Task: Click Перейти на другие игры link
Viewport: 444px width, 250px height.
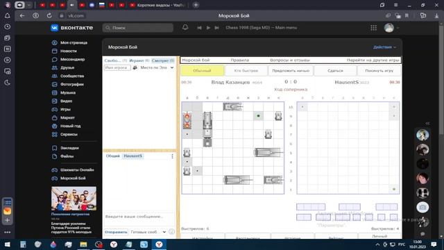Action: (x=373, y=60)
